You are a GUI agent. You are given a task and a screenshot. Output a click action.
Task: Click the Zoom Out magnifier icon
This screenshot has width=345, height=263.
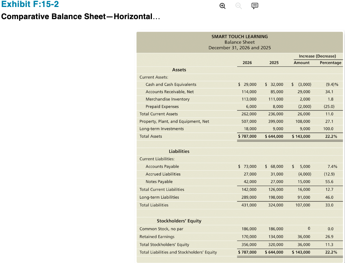pos(238,6)
